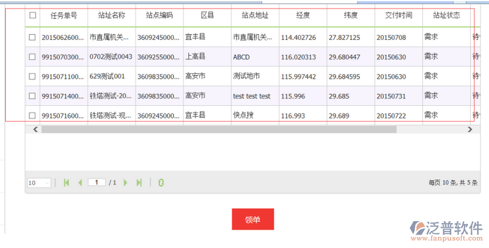Click the 站址状态 column header
The height and width of the screenshot is (248, 489).
[446, 15]
